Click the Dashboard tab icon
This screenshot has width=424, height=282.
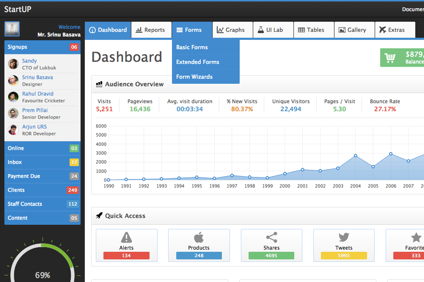click(93, 30)
